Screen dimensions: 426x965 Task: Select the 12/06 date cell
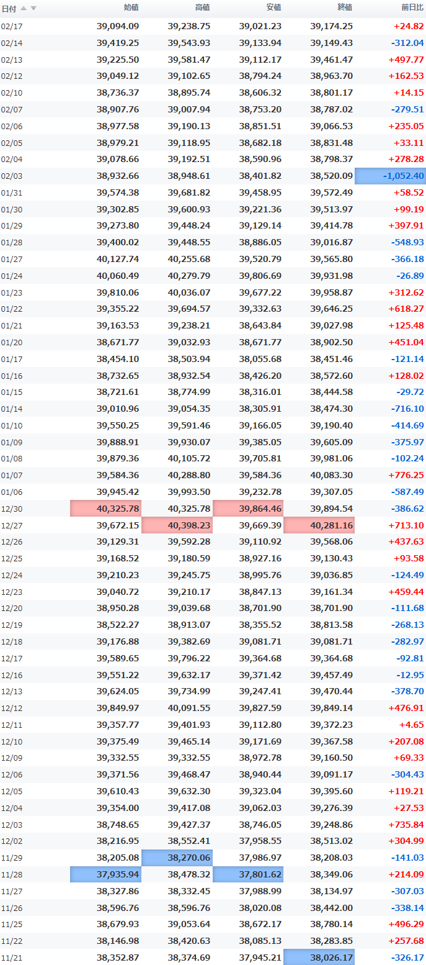[x=11, y=774]
